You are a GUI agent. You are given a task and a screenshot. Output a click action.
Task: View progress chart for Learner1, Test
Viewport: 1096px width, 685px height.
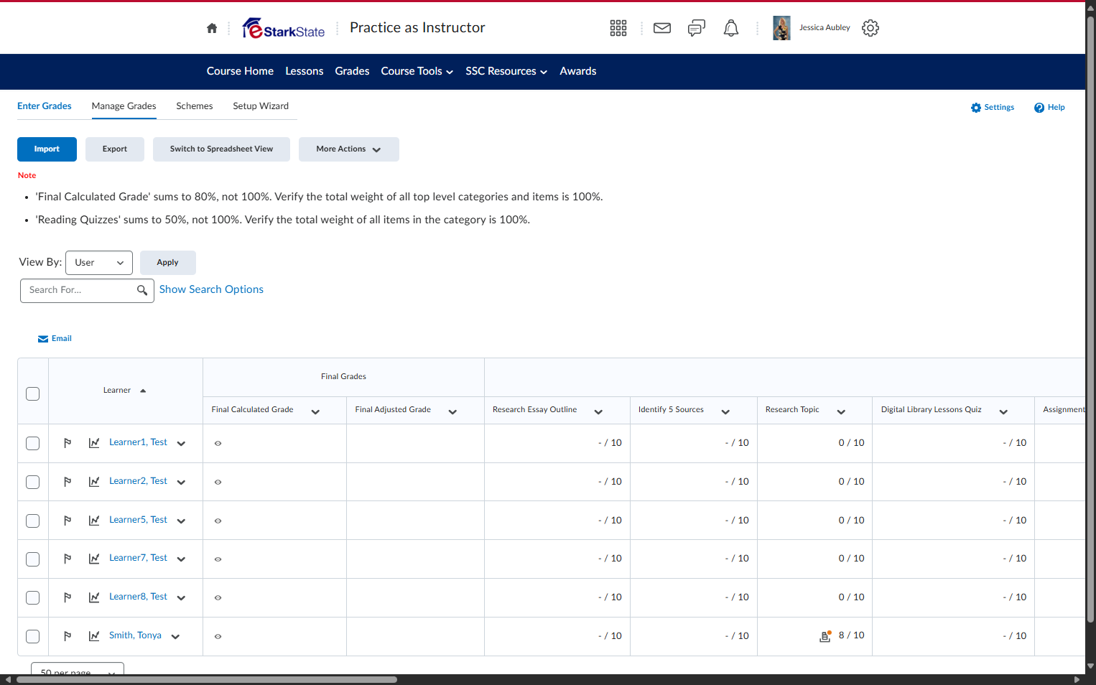(94, 443)
